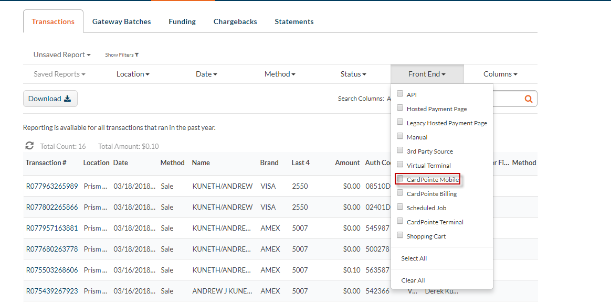The image size is (611, 304).
Task: Toggle the CardPointe Terminal checkbox
Action: coord(400,221)
